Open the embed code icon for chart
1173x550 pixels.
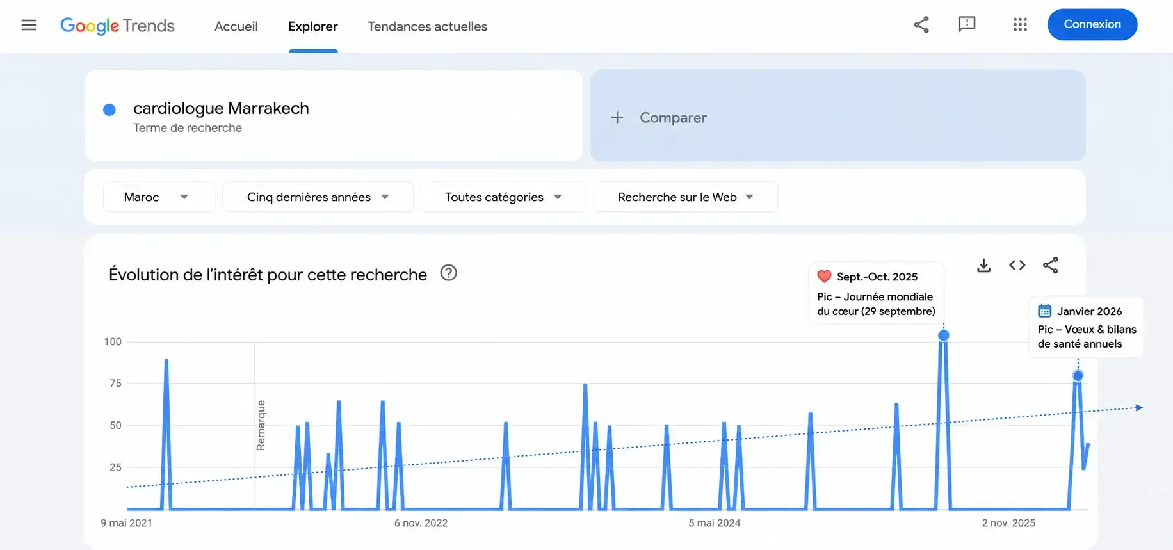pyautogui.click(x=1017, y=265)
